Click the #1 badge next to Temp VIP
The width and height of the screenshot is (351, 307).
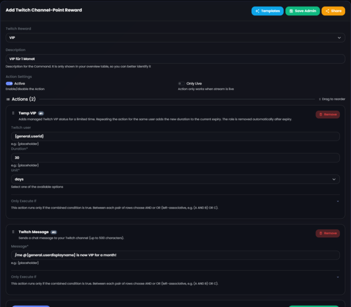41,113
